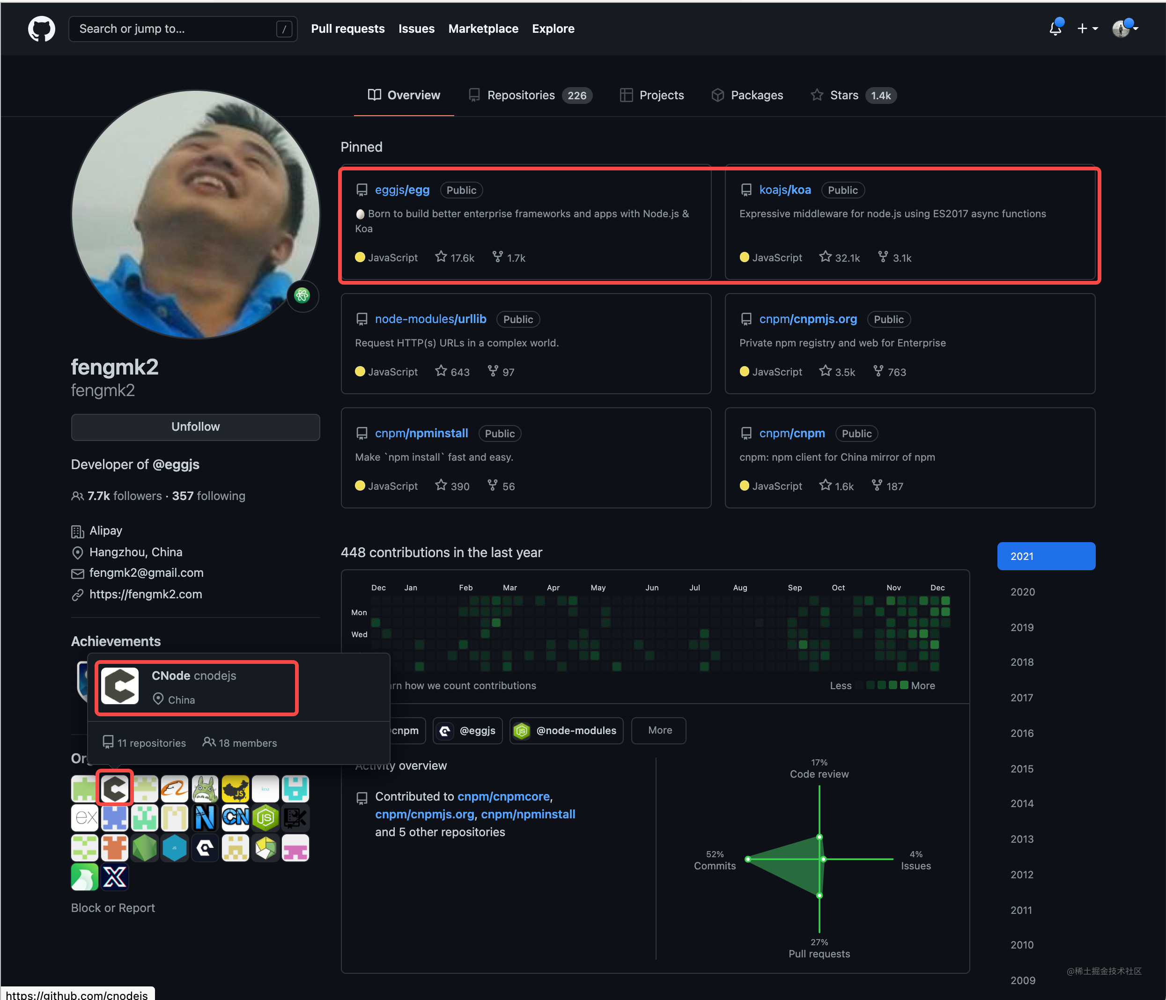Open the node-modules/urllib pinned repository

tap(430, 319)
